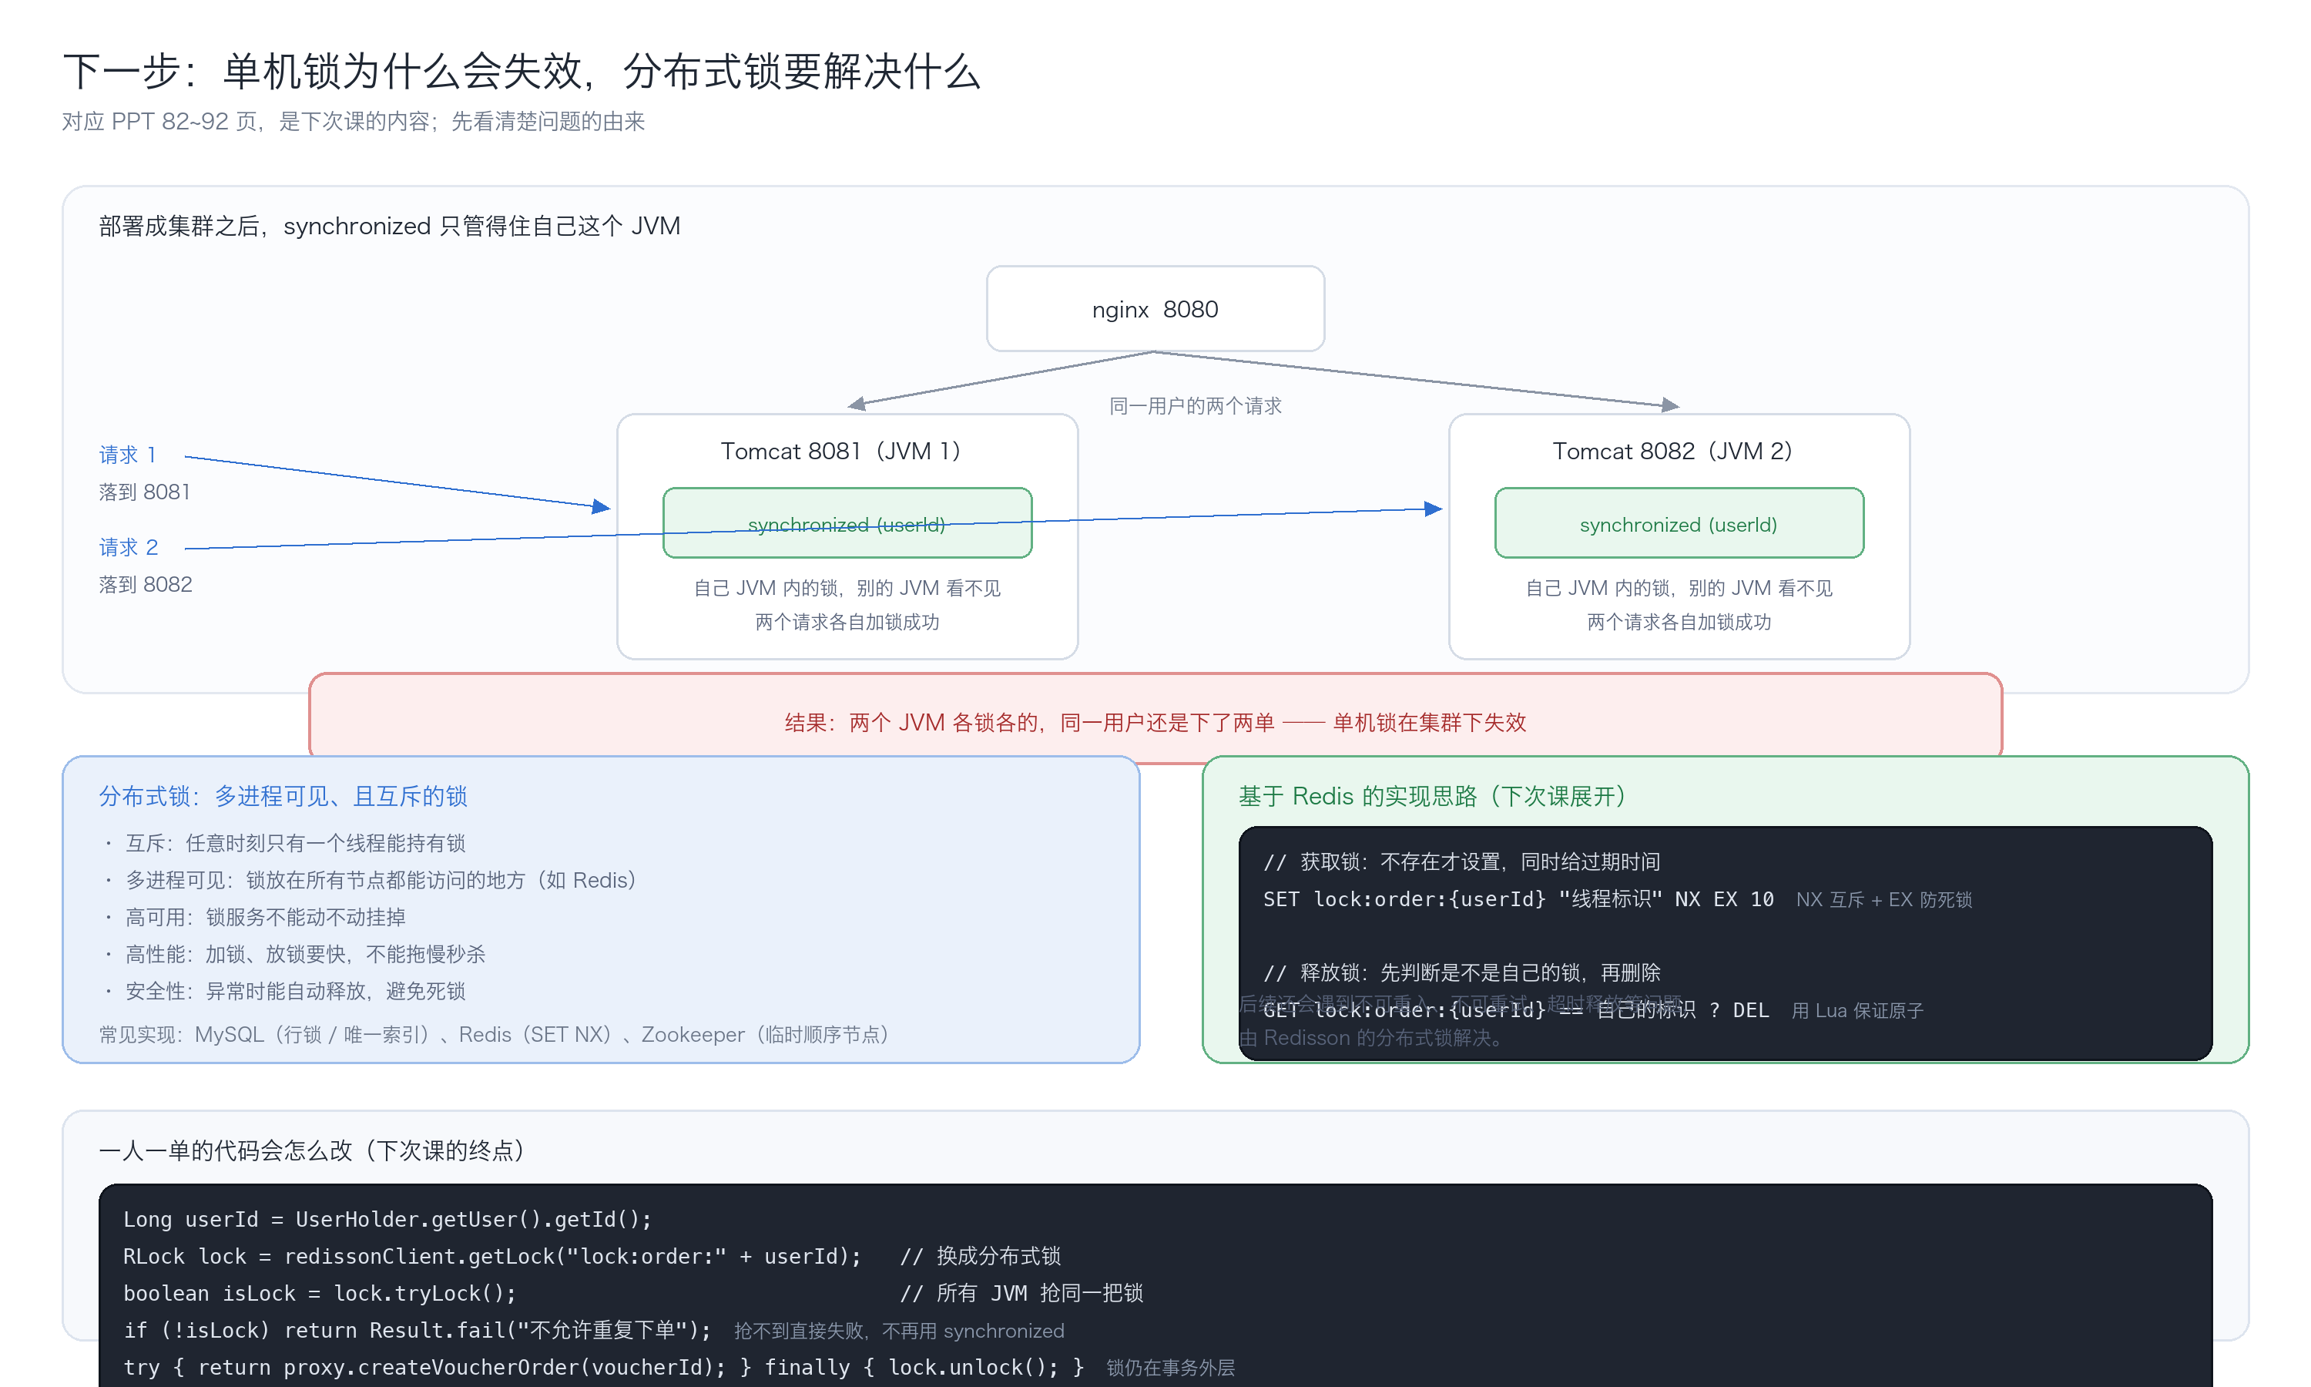2311x1387 pixels.
Task: Click the line 由 Redisson 的分布式锁解决
Action: pos(1370,1039)
